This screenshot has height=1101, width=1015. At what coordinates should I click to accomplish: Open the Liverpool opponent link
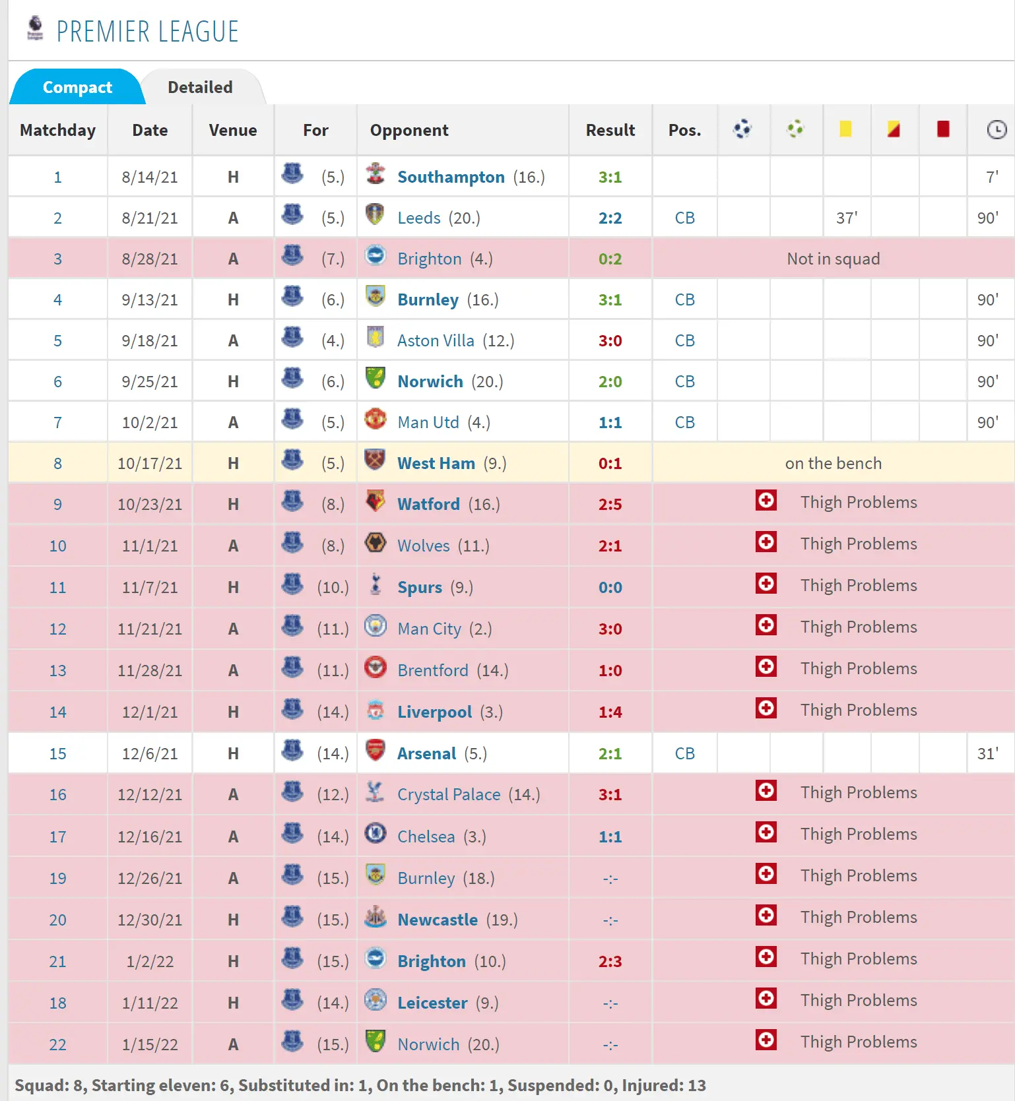click(x=434, y=712)
